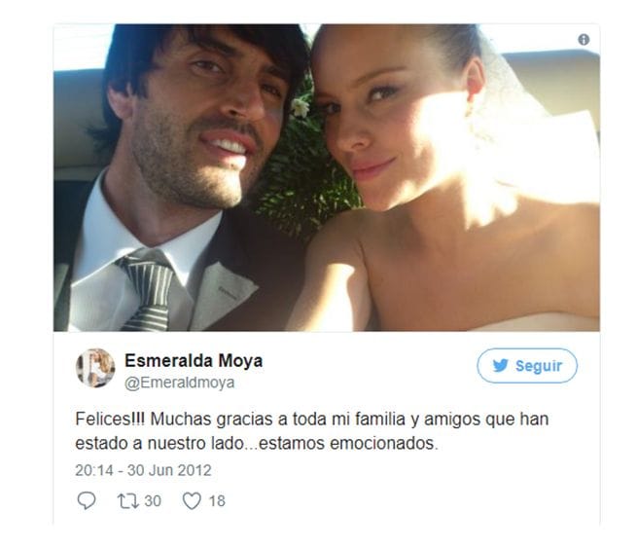Viewport: 637px width, 548px height.
Task: Follow Esmeralda Moya with Seguir button
Action: point(527,365)
